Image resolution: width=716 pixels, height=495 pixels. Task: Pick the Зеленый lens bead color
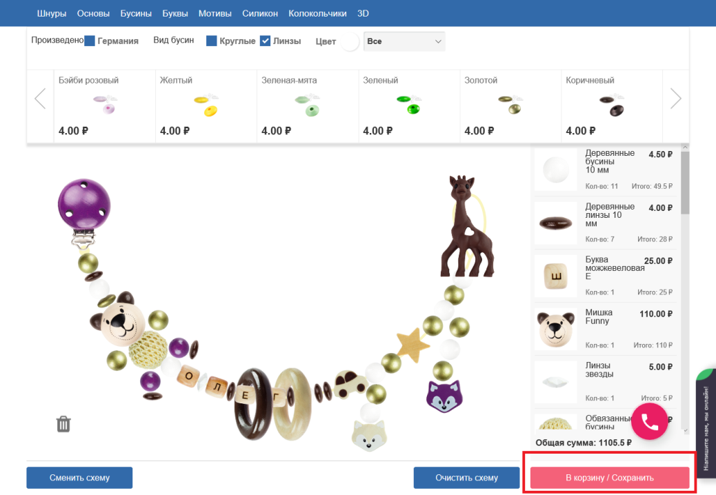408,105
